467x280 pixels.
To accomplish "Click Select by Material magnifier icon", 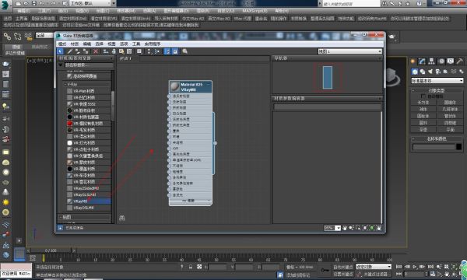I will coord(184,51).
